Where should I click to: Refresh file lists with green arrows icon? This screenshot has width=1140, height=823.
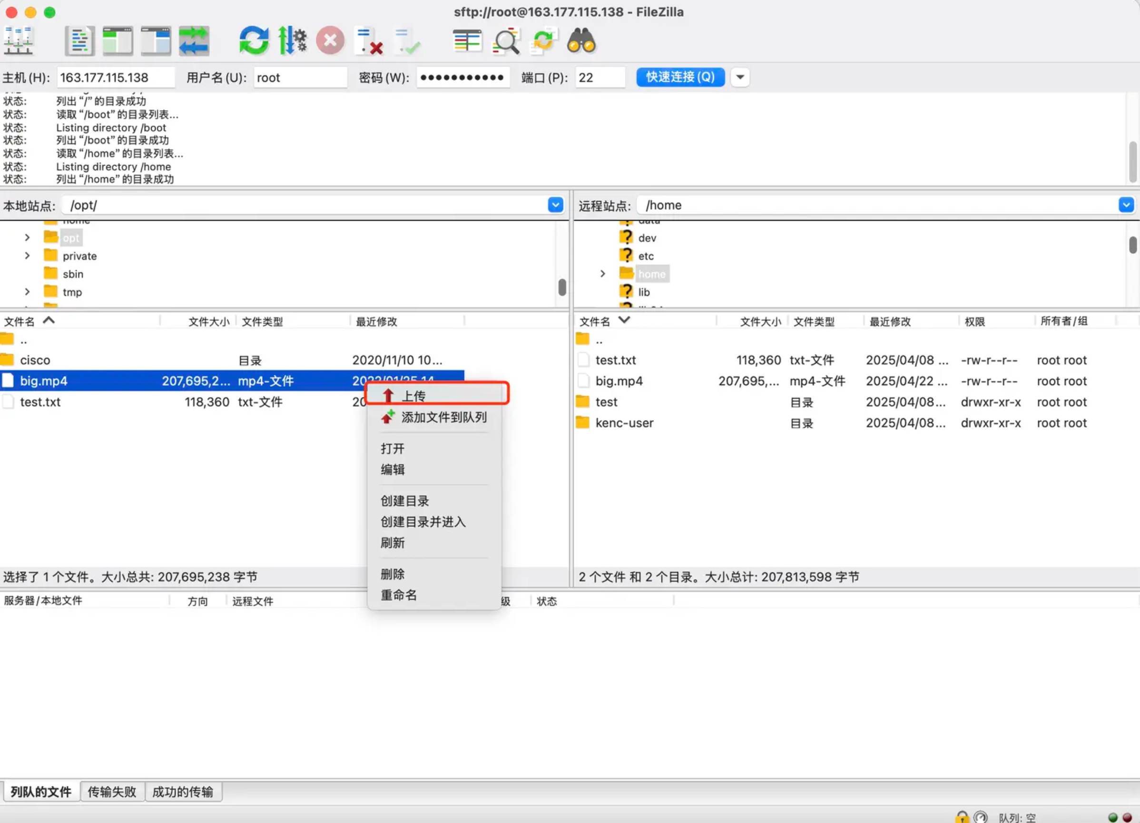(x=254, y=41)
